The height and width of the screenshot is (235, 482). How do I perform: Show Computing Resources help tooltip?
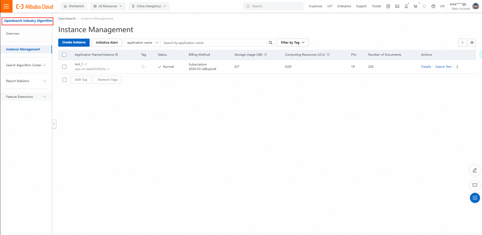(x=328, y=55)
